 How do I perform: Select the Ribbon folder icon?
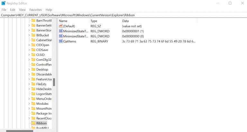(33, 123)
